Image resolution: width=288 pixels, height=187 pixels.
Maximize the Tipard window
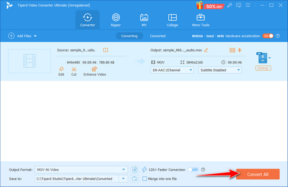click(271, 5)
